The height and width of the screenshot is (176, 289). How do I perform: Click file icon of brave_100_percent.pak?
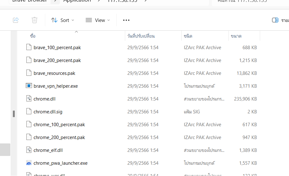[x=29, y=47]
